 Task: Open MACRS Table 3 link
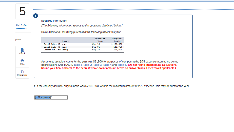97,65
